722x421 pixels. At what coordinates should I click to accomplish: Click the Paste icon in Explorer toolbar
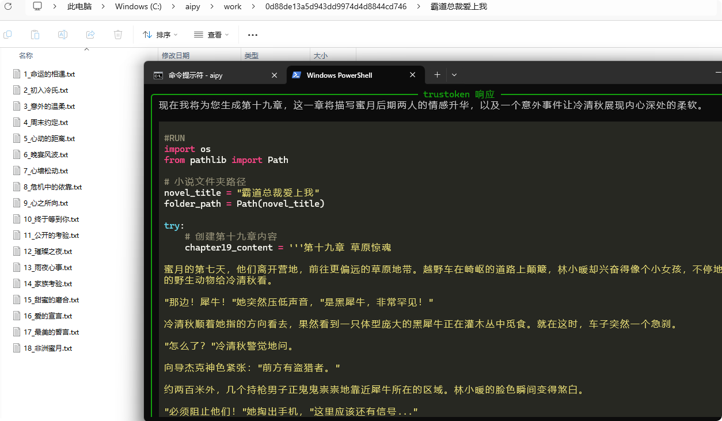(x=35, y=35)
